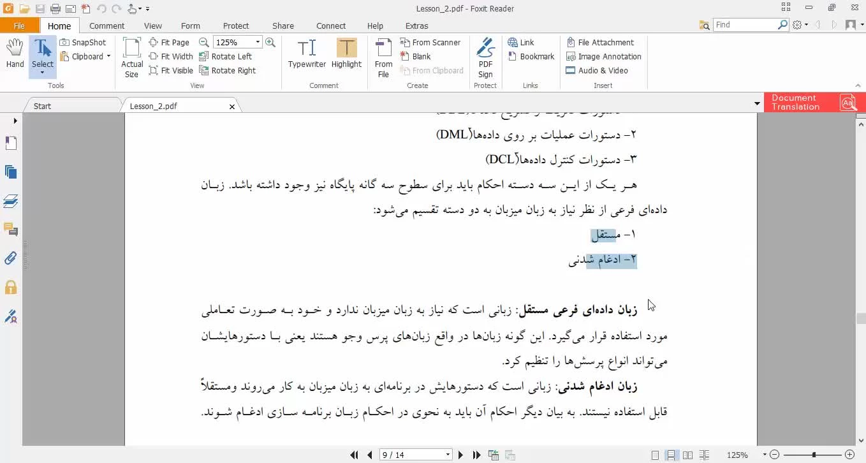
Task: Select the Typewriter tool
Action: tap(307, 54)
